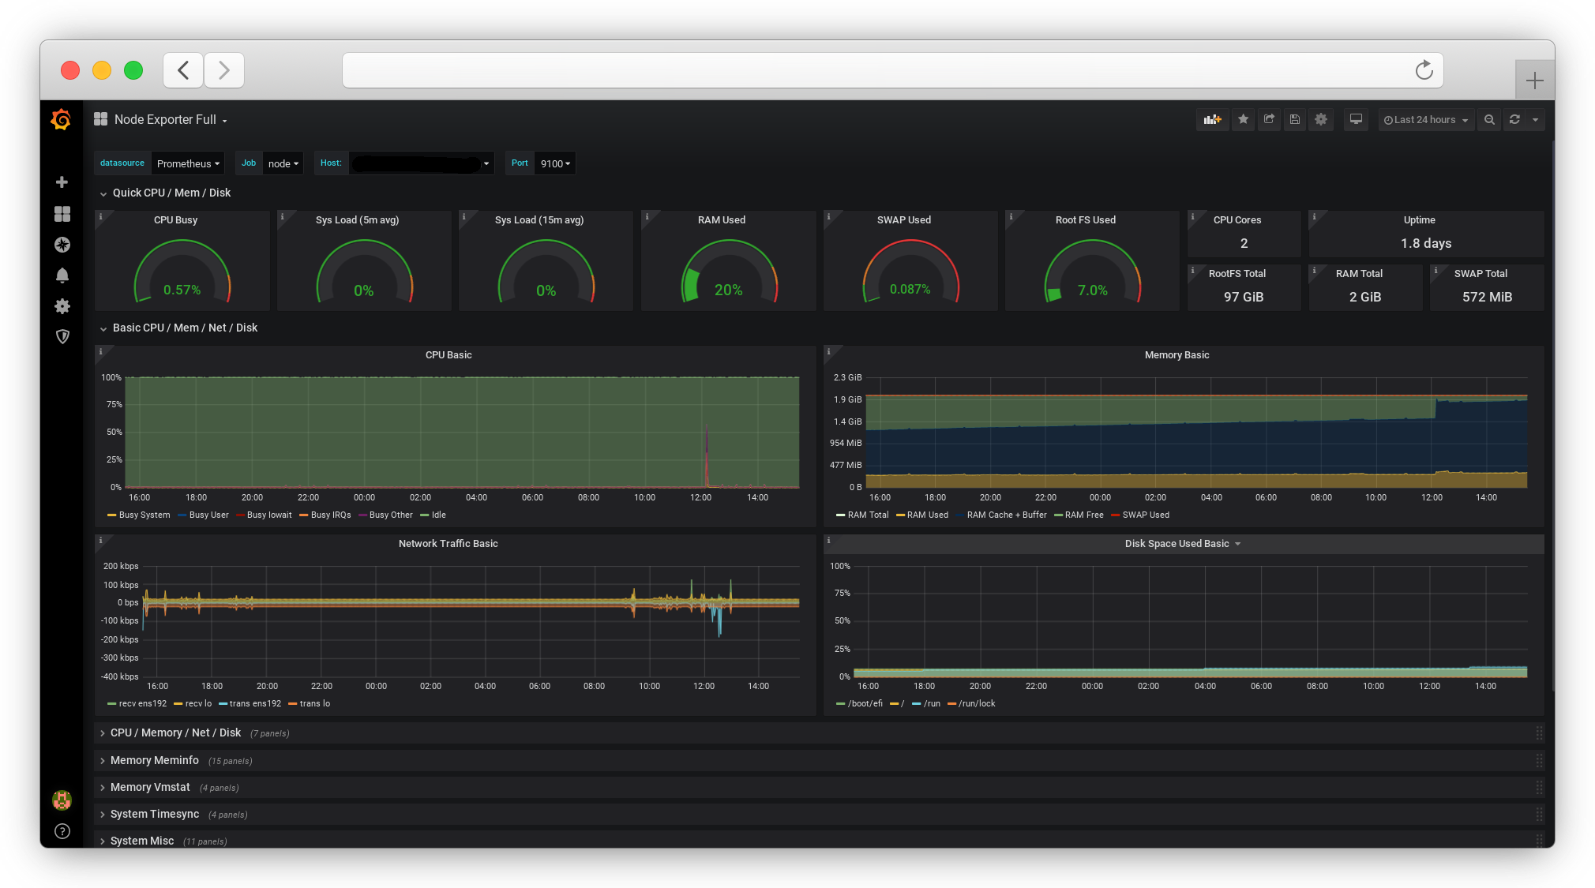Click the Configuration gear icon in sidebar
This screenshot has height=888, width=1595.
point(63,306)
